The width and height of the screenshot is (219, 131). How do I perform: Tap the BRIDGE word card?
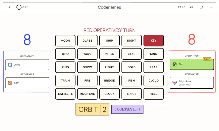[x=109, y=80]
